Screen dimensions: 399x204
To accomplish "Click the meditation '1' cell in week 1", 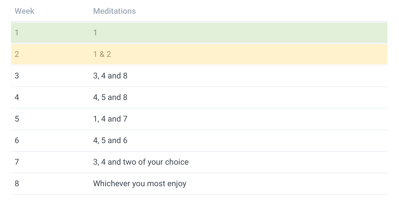I will [95, 33].
